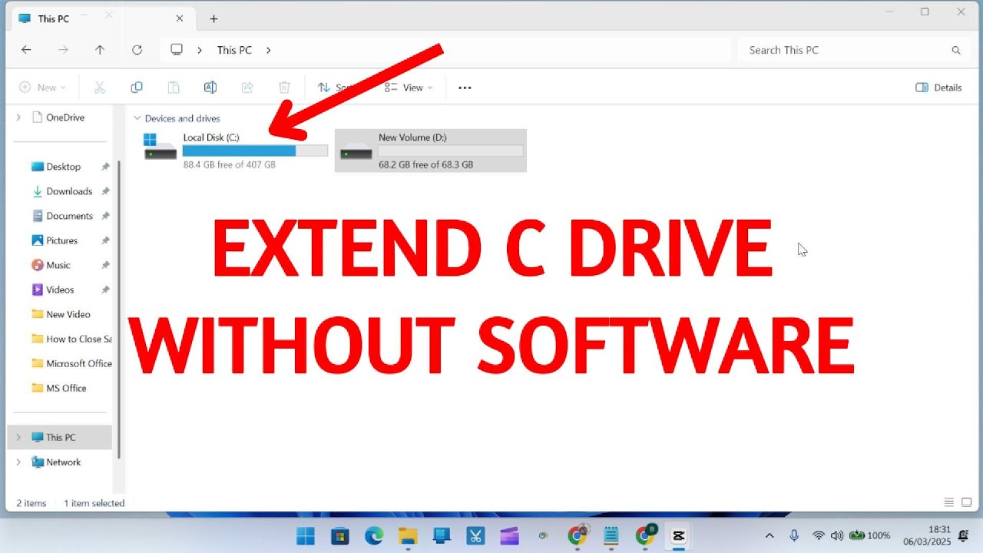Expand the OneDrive tree node
The image size is (983, 553).
[18, 118]
